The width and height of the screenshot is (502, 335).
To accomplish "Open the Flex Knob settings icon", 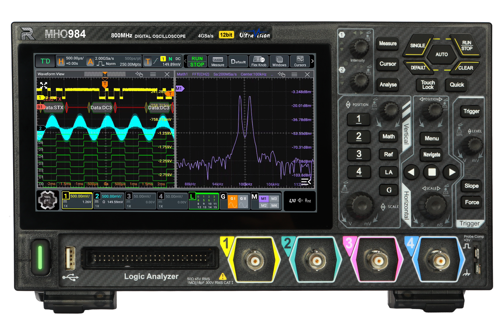I will [x=259, y=61].
